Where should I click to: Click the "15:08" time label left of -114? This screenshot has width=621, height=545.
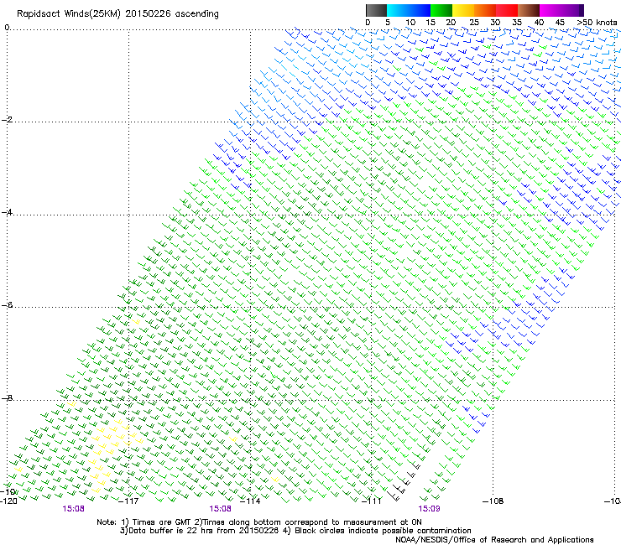(x=220, y=509)
